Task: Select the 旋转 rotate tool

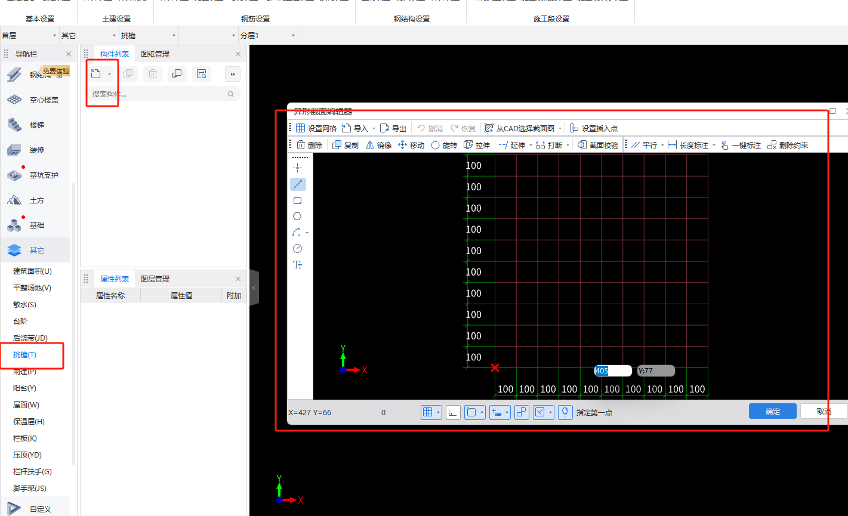Action: tap(444, 145)
